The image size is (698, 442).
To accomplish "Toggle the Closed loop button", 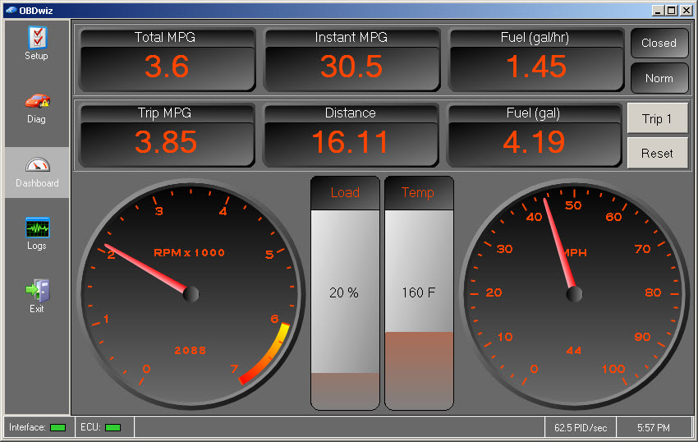I will pos(659,44).
